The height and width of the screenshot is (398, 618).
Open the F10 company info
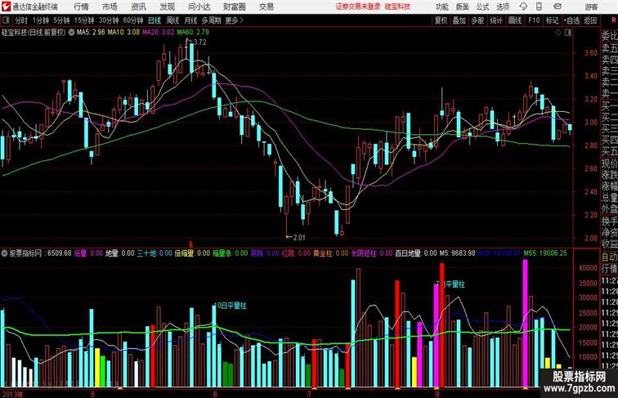pos(534,20)
